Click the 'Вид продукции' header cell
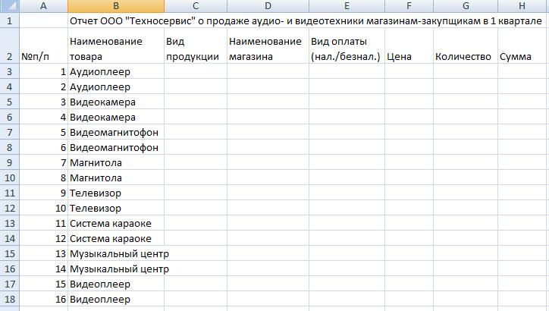The image size is (549, 311). (x=196, y=46)
